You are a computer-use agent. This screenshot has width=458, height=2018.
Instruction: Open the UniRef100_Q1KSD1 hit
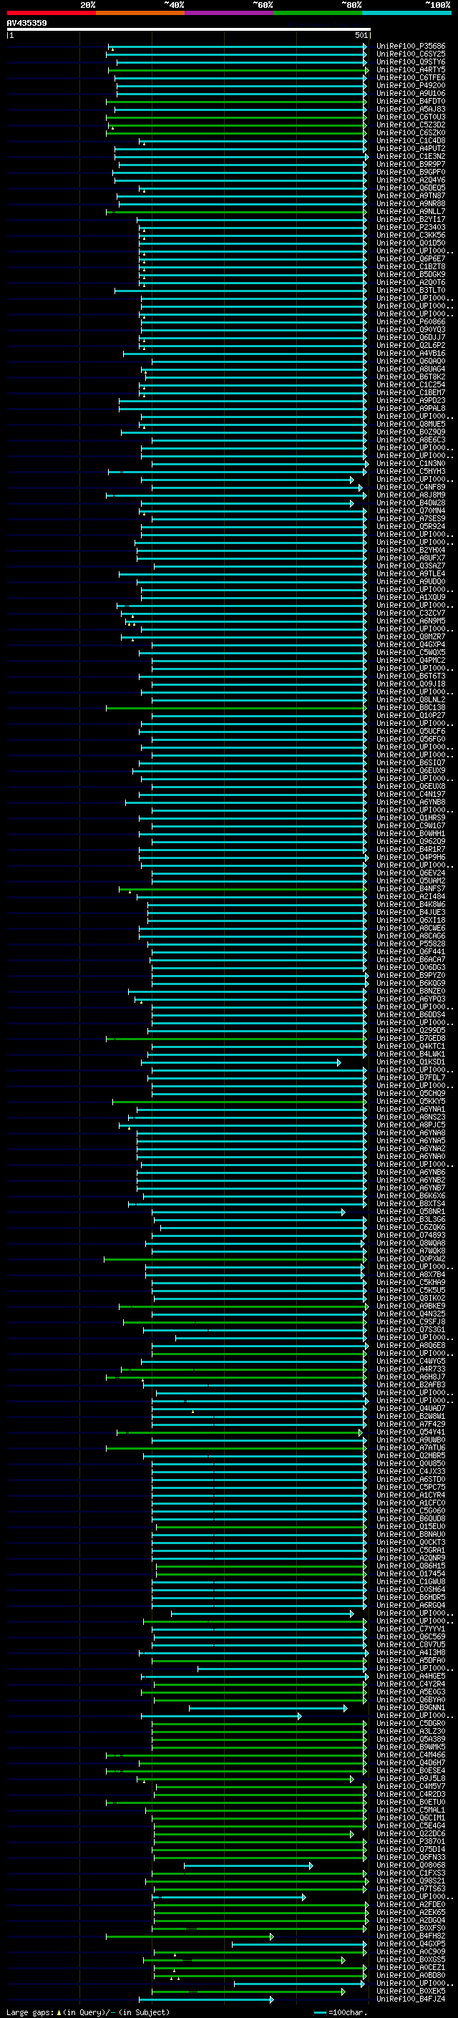pyautogui.click(x=411, y=1062)
